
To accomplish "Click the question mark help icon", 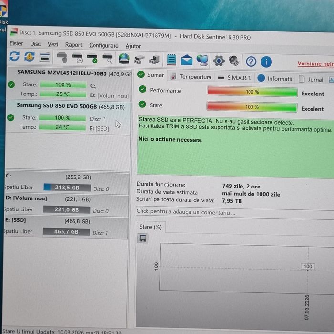I will (251, 62).
